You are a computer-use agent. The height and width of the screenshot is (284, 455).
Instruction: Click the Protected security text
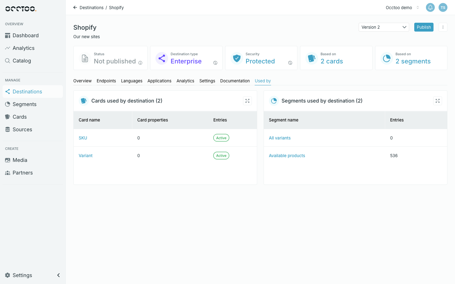260,61
